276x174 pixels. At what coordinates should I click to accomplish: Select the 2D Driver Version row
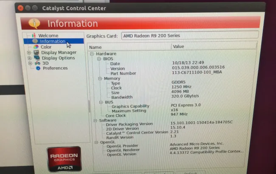[122, 129]
